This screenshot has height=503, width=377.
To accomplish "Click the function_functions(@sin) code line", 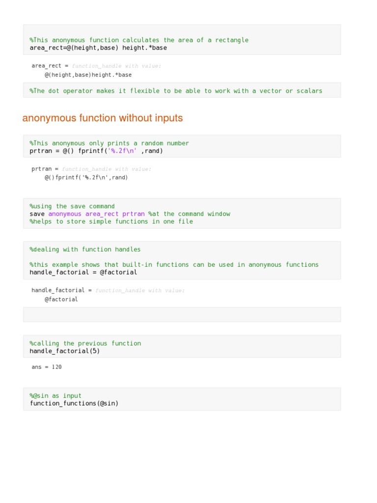I will point(74,403).
